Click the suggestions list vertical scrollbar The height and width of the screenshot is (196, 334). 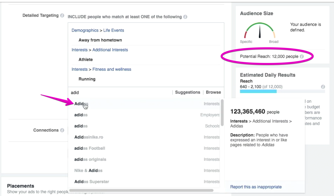click(222, 113)
